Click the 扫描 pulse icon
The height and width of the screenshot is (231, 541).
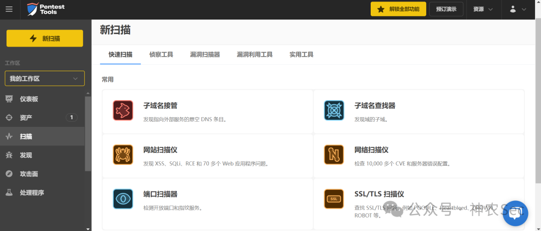tap(9, 136)
